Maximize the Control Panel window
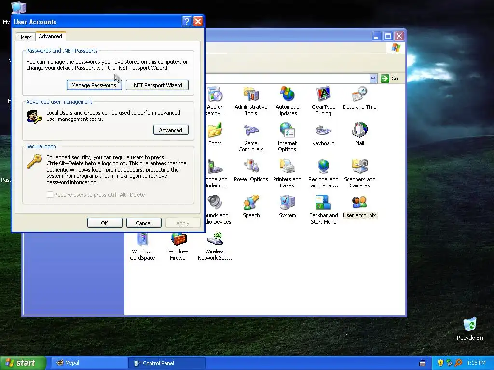This screenshot has height=370, width=494. (388, 36)
